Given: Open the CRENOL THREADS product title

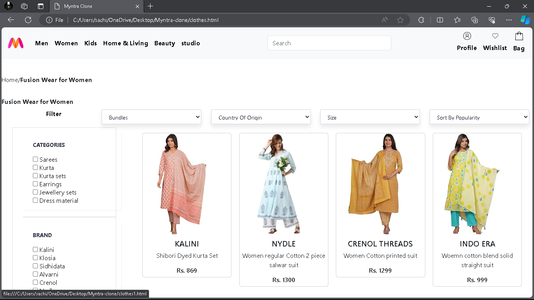Looking at the screenshot, I should click(380, 244).
